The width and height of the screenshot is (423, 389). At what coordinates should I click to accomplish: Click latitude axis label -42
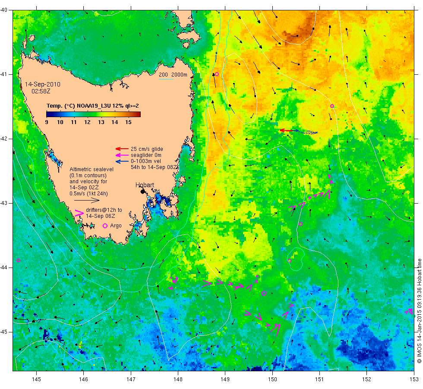coord(4,139)
